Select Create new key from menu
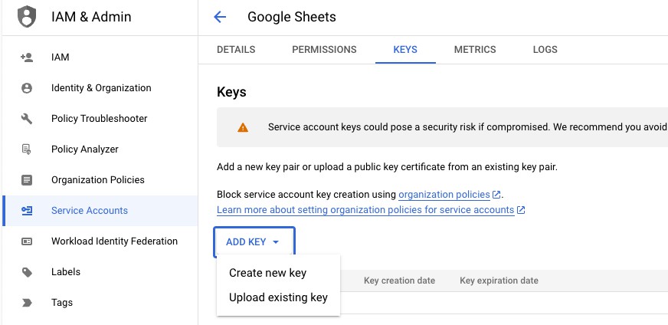 tap(267, 273)
